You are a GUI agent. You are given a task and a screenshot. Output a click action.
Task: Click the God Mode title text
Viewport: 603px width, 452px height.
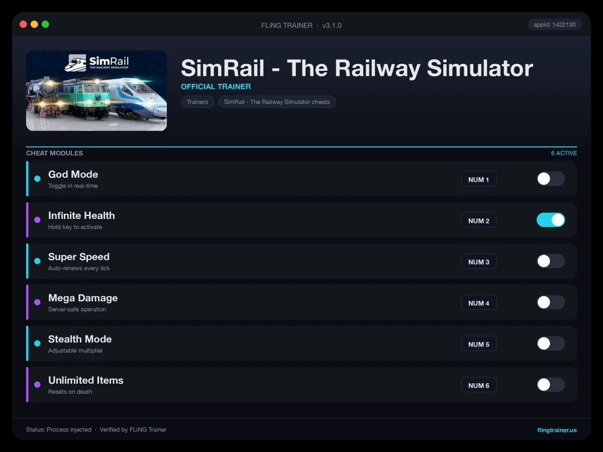click(x=73, y=174)
